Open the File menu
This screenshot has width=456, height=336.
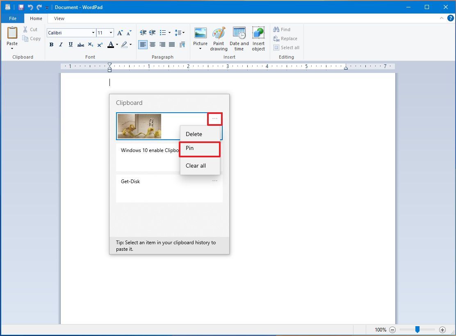(x=12, y=18)
